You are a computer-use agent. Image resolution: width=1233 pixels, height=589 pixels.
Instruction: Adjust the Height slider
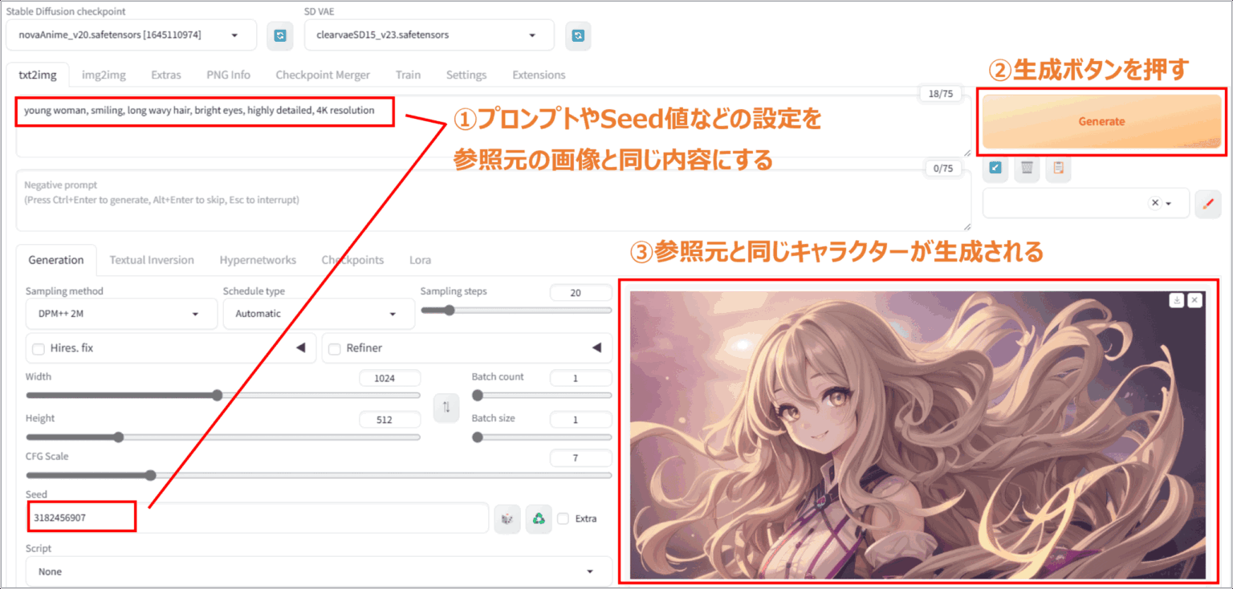223,437
